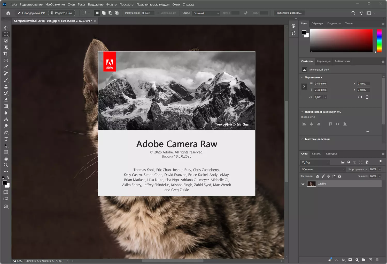This screenshot has width=387, height=264.
Task: Switch to the Градиенты tab
Action: point(334,24)
